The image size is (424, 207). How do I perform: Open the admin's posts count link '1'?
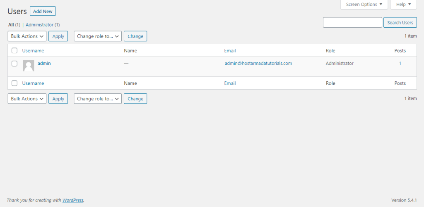(400, 64)
